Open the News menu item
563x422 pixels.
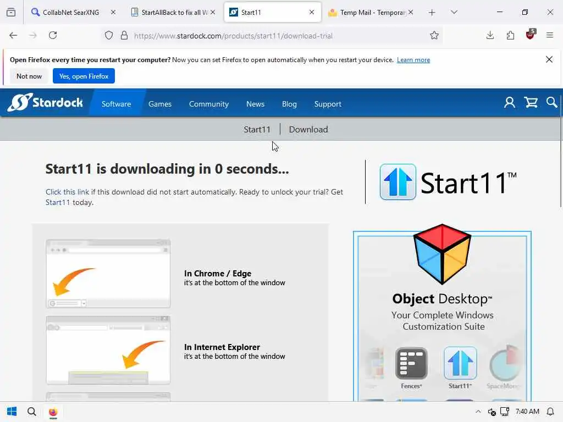pyautogui.click(x=255, y=104)
